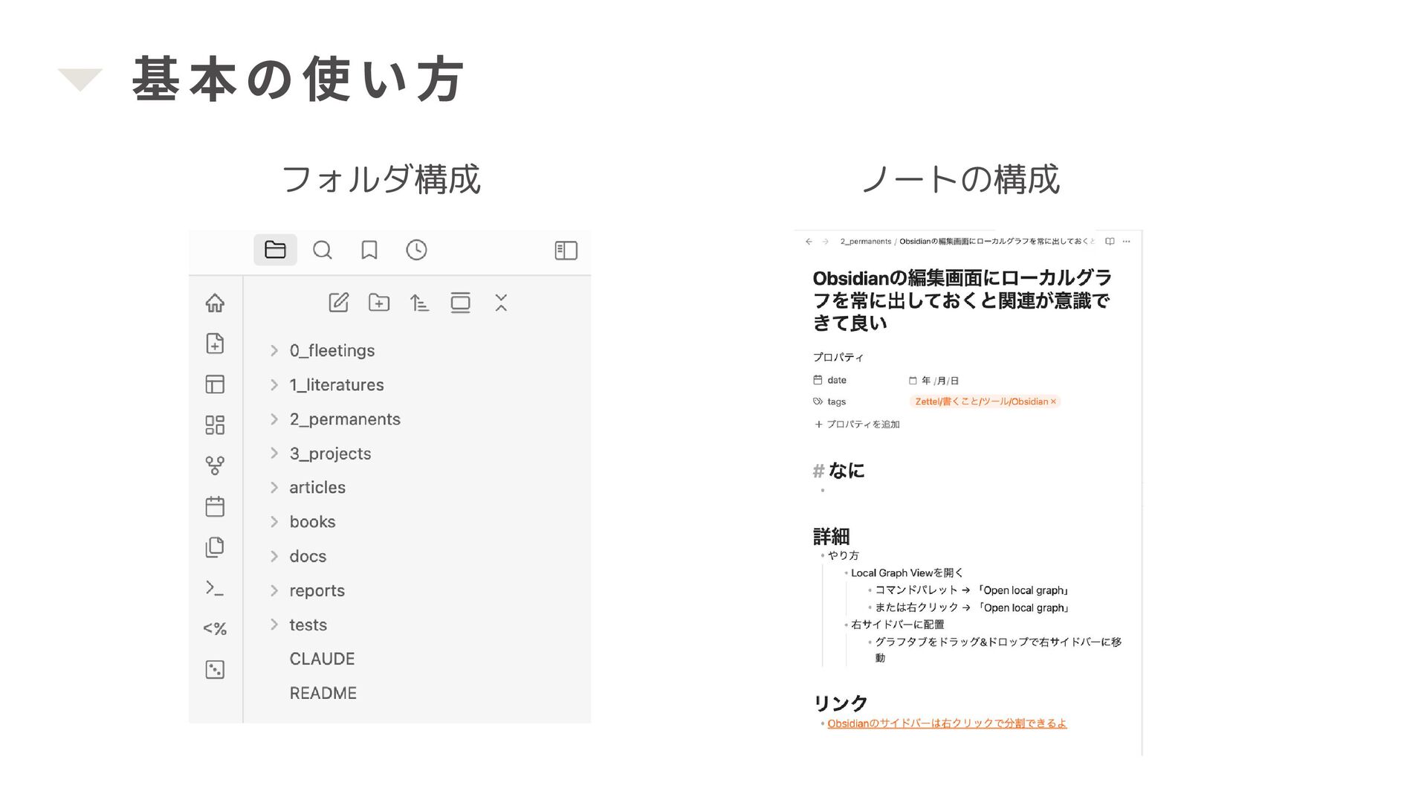Click the templater <% ribbon icon

[x=215, y=629]
